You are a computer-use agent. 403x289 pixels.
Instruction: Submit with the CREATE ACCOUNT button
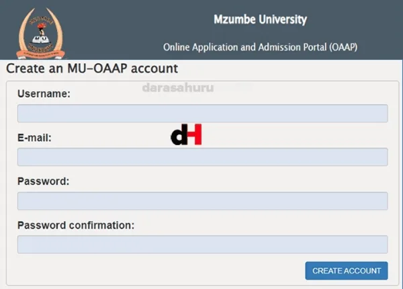(347, 271)
